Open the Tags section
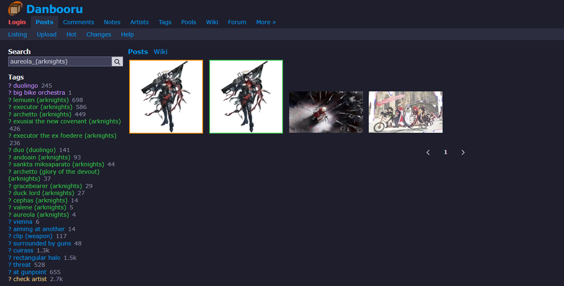This screenshot has width=564, height=286. click(165, 22)
